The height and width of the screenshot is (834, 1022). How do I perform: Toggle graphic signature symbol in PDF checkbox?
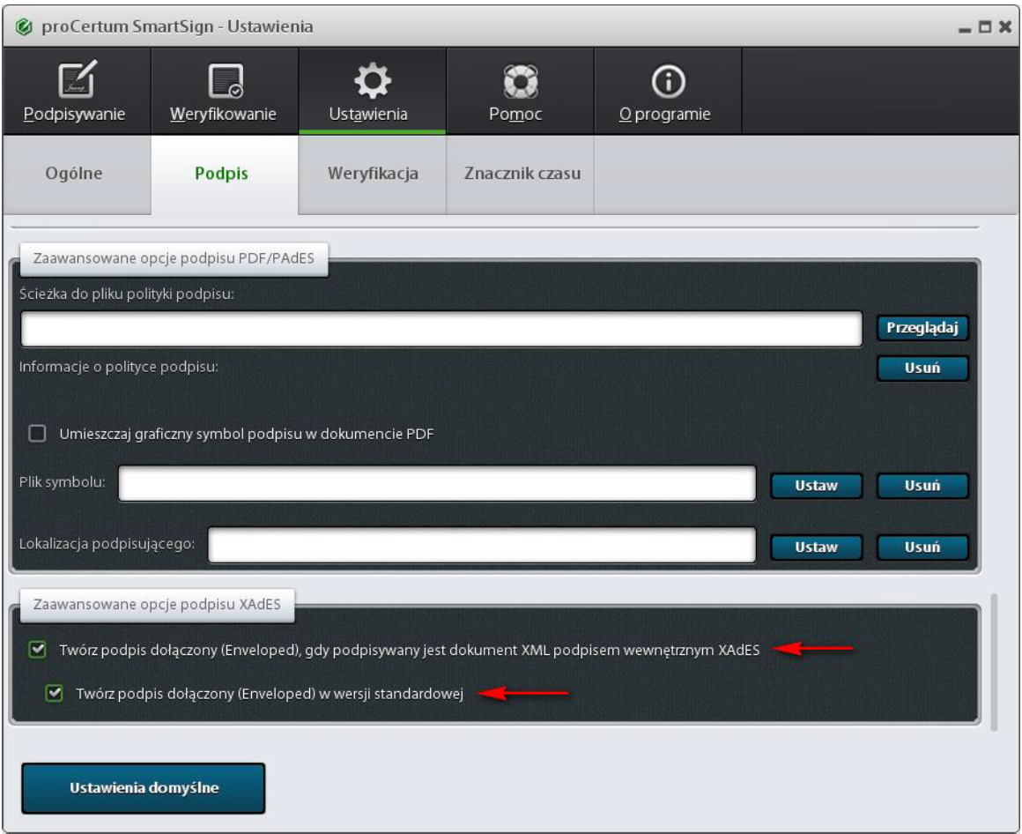[37, 433]
